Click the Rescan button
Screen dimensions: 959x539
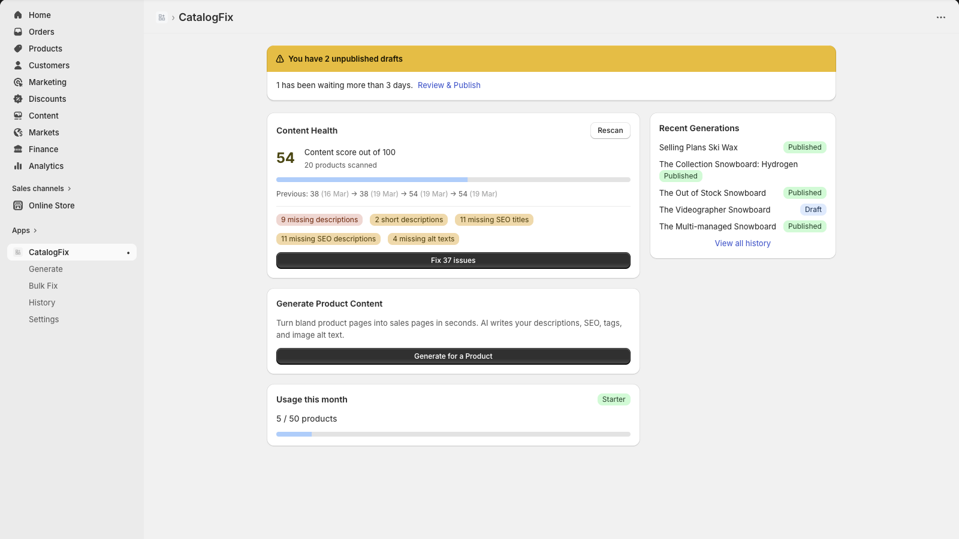coord(610,130)
